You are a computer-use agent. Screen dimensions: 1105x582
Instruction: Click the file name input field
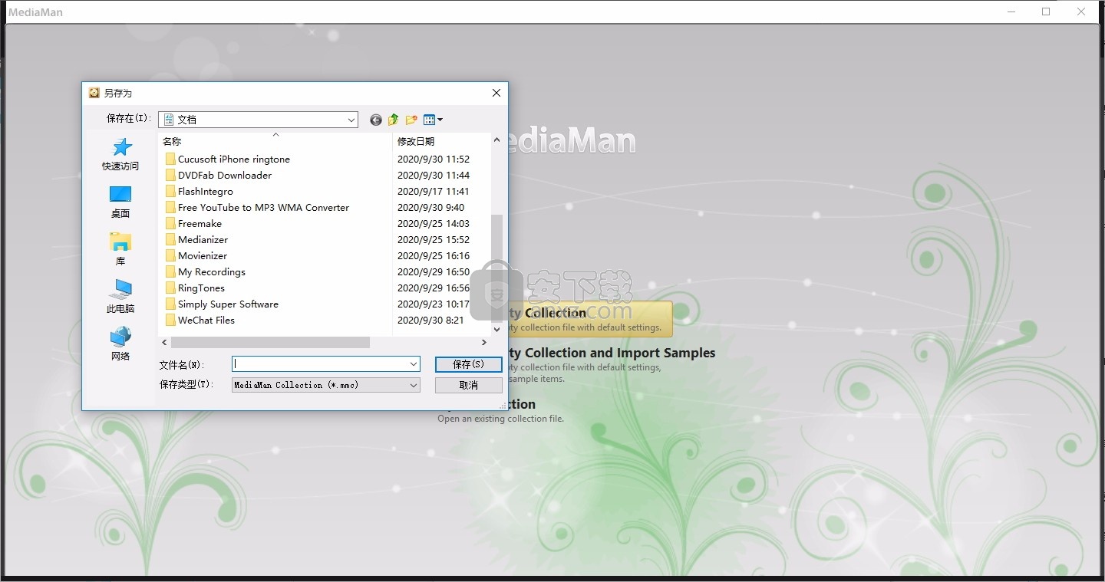tap(320, 364)
